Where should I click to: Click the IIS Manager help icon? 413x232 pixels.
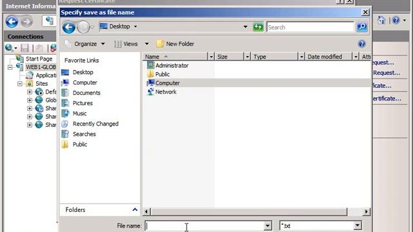point(396,20)
